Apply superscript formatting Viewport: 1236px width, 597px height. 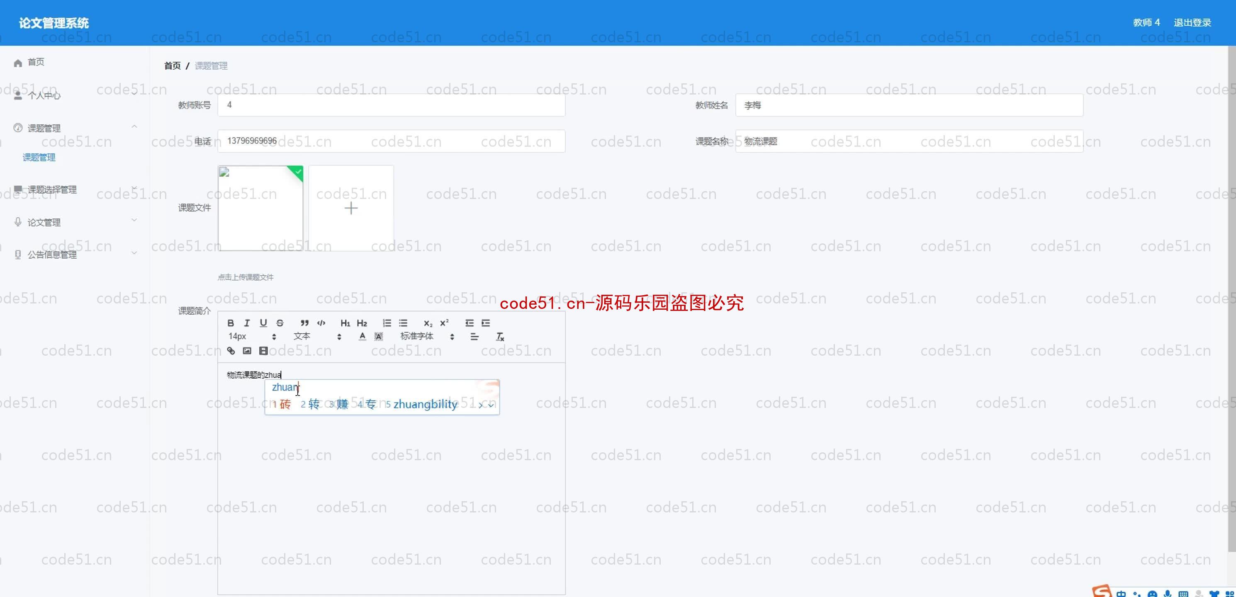coord(444,323)
